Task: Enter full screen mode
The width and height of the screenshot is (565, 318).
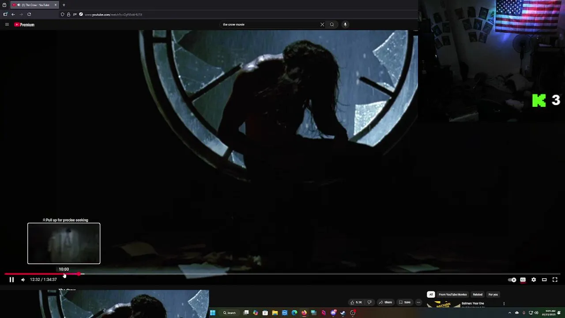Action: coord(555,280)
